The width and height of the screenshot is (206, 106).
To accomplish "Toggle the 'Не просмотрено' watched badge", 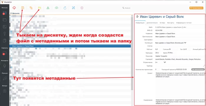I will tap(198, 69).
